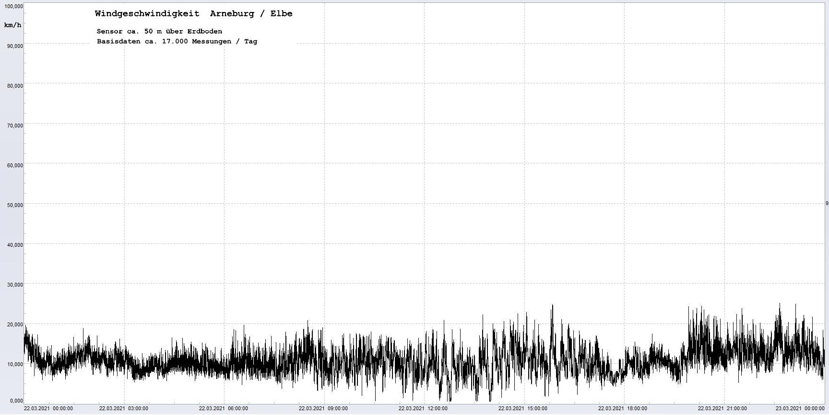Select the 22.03.2021 03:00:00 time label
This screenshot has width=829, height=415.
click(123, 409)
